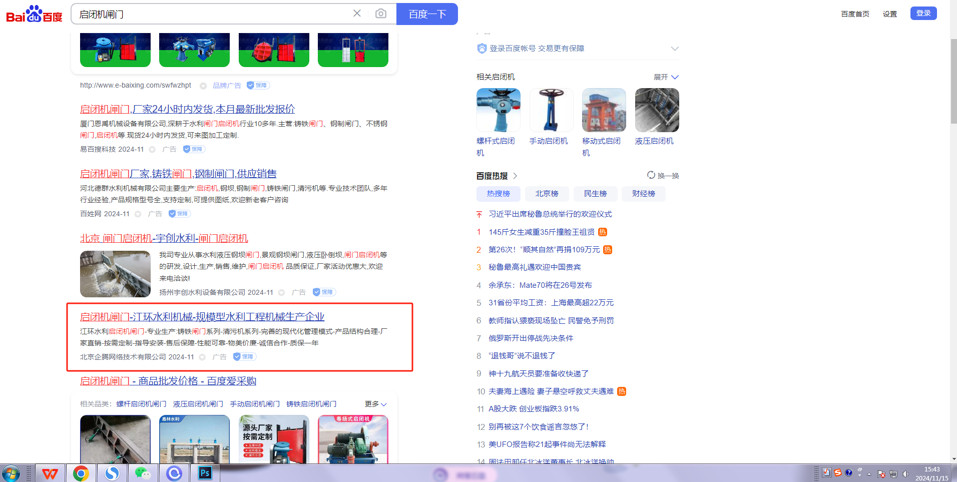Click 保障 badge after 品牌广告
957x482 pixels.
[258, 86]
